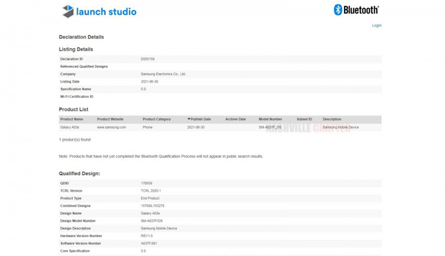
Task: Click the Description column header
Action: pyautogui.click(x=332, y=119)
